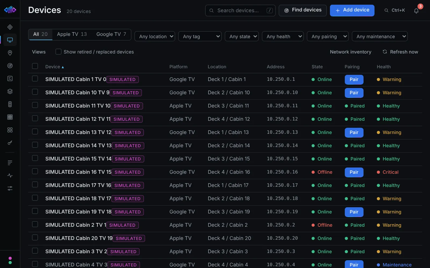Switch to the All 20 tab

40,34
